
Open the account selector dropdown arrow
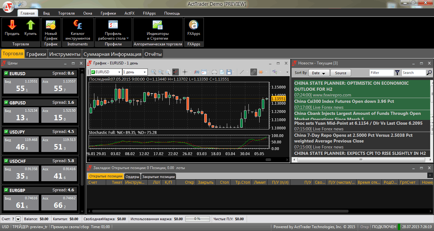pyautogui.click(x=18, y=219)
